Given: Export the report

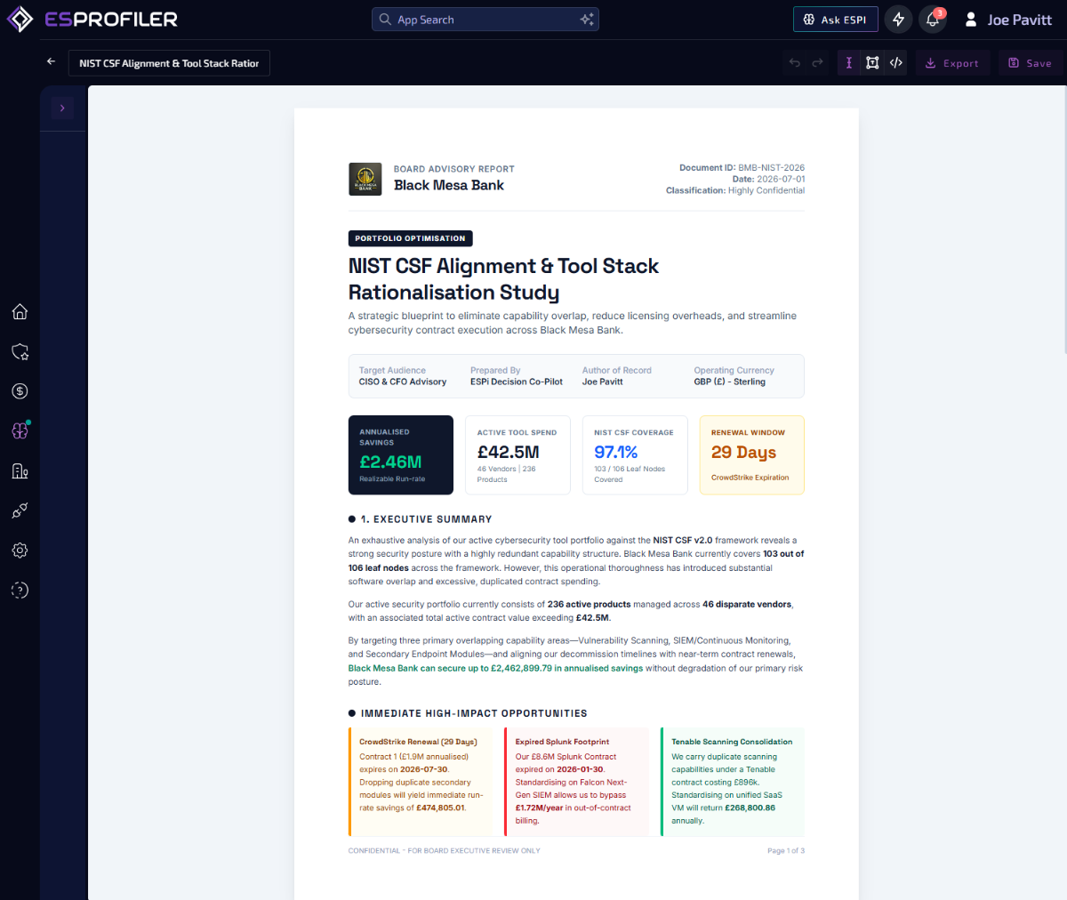Looking at the screenshot, I should pos(952,63).
